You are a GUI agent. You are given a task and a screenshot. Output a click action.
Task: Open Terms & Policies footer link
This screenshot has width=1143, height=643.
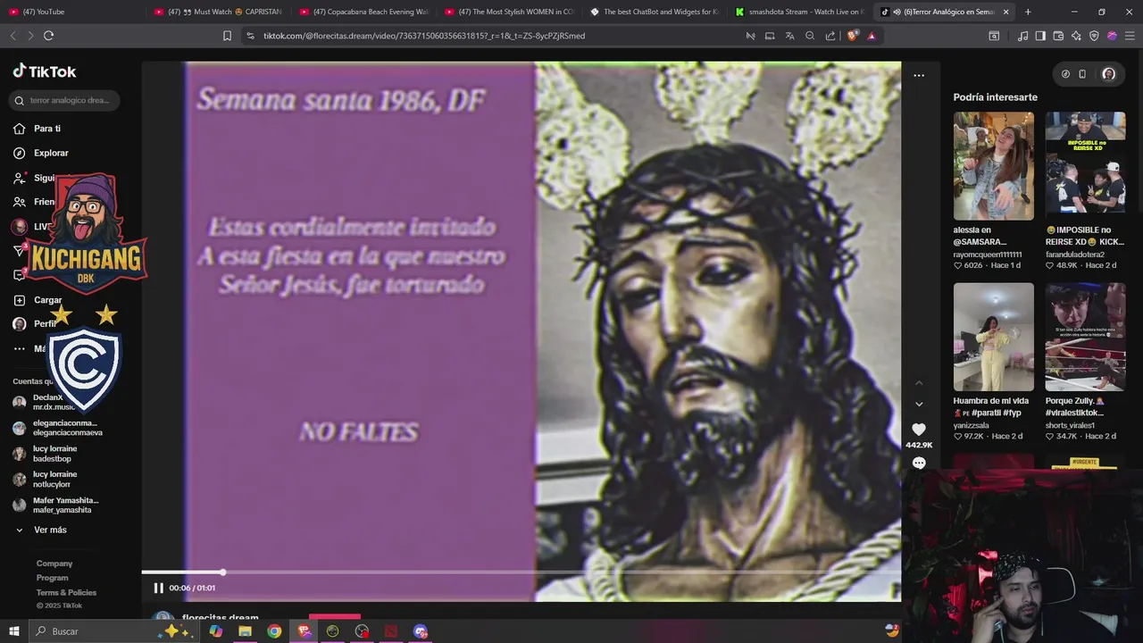tap(66, 592)
